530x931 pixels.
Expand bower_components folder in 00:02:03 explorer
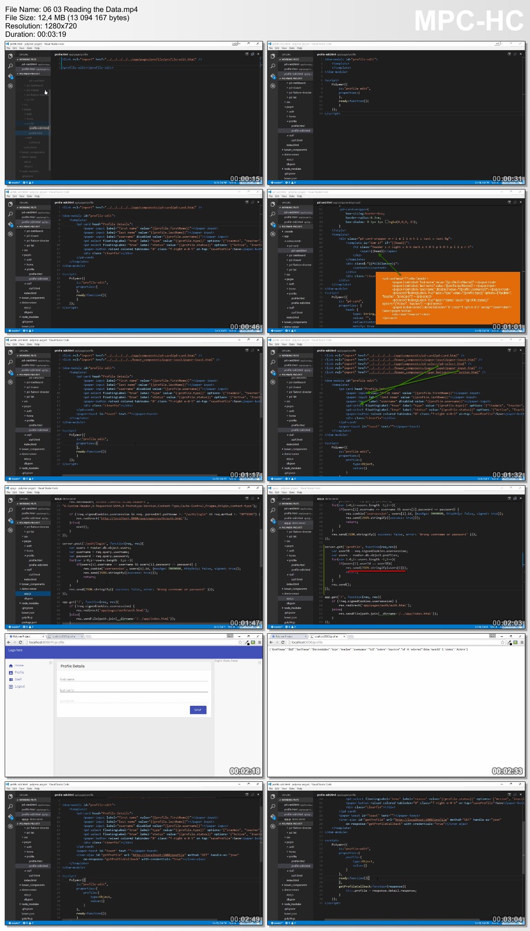pyautogui.click(x=295, y=589)
